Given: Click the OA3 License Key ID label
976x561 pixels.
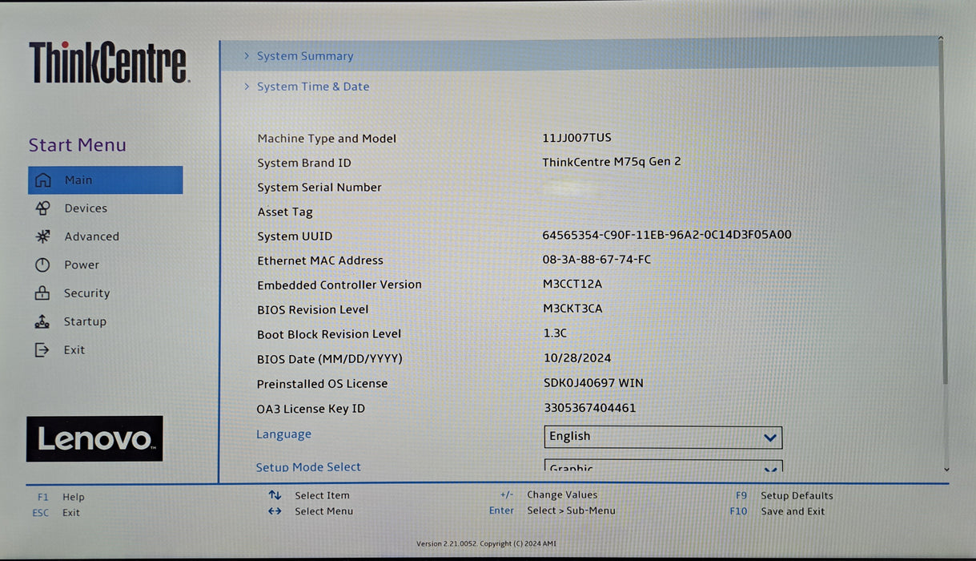Looking at the screenshot, I should (x=311, y=409).
